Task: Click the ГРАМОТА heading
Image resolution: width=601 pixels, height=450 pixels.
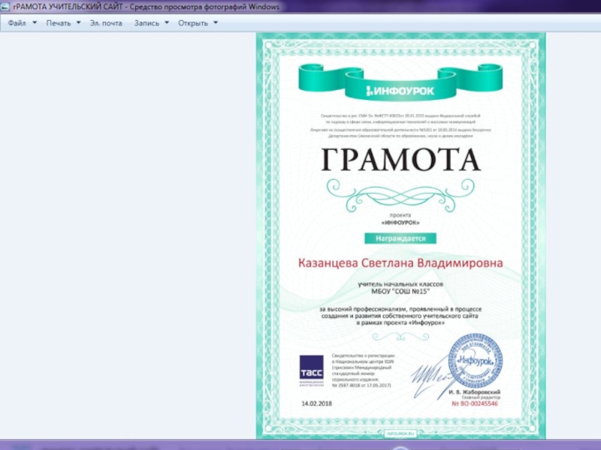Action: (x=400, y=160)
